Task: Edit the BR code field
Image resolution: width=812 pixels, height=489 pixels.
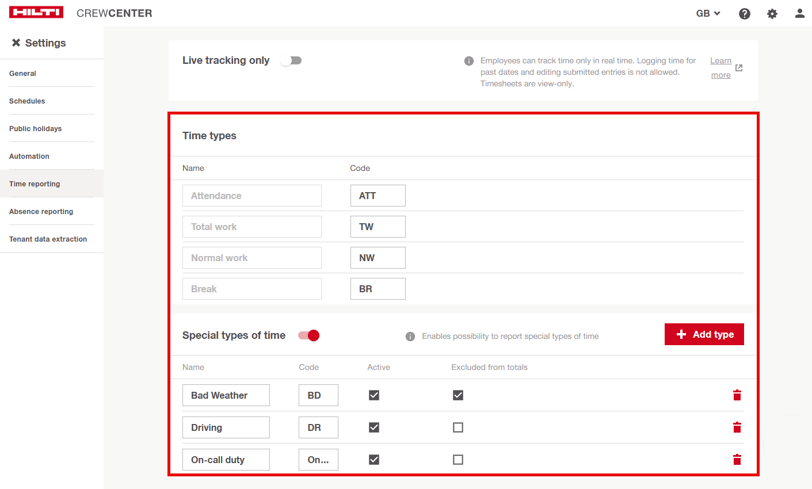Action: [x=378, y=289]
